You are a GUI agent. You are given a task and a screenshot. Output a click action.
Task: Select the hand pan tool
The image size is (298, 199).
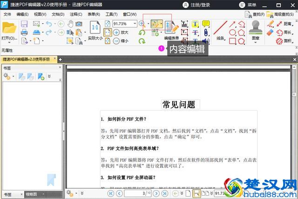pyautogui.click(x=70, y=24)
